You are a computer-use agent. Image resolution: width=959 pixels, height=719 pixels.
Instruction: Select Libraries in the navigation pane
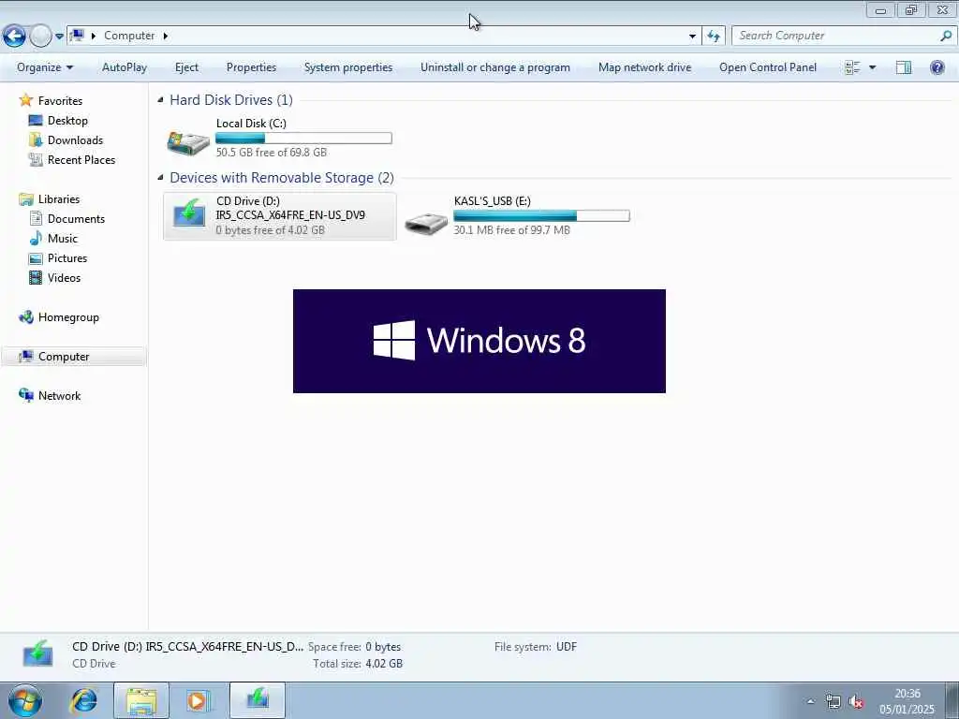(59, 198)
